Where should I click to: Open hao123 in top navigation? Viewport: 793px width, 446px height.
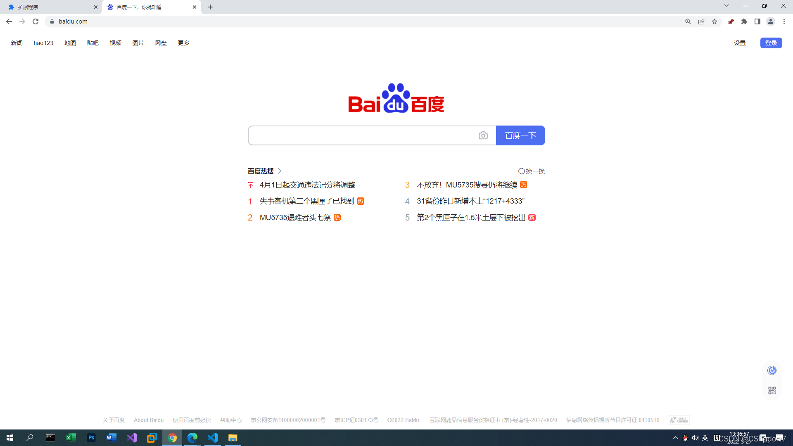pos(43,43)
